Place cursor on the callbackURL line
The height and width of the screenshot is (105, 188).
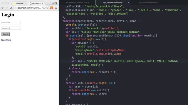(95, 6)
